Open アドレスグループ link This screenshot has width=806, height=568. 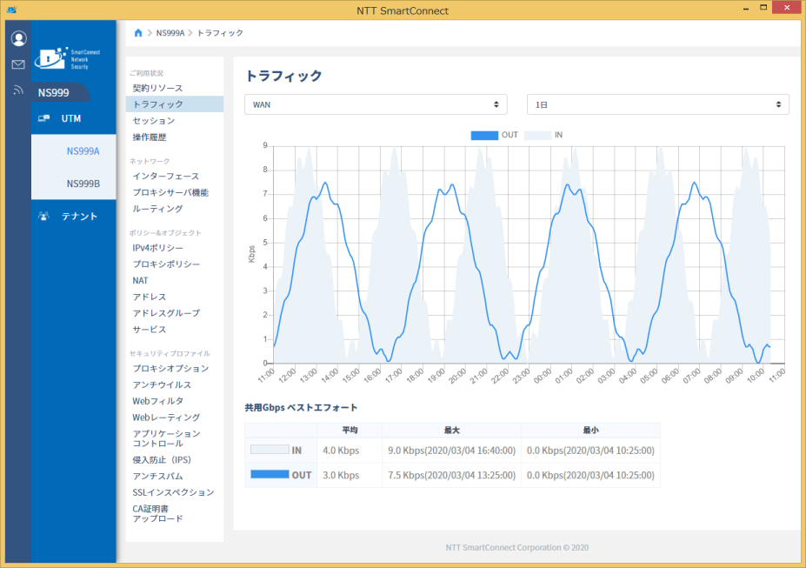coord(166,312)
